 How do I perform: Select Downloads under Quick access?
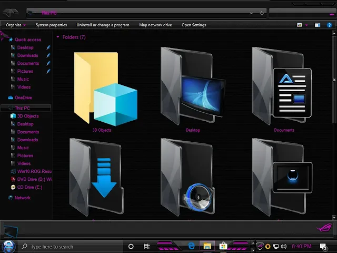(x=27, y=55)
